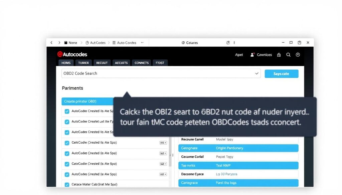Uncheck AutoCodes Cnested (le Ale Spo) checkbox
The image size is (342, 195).
pyautogui.click(x=67, y=174)
